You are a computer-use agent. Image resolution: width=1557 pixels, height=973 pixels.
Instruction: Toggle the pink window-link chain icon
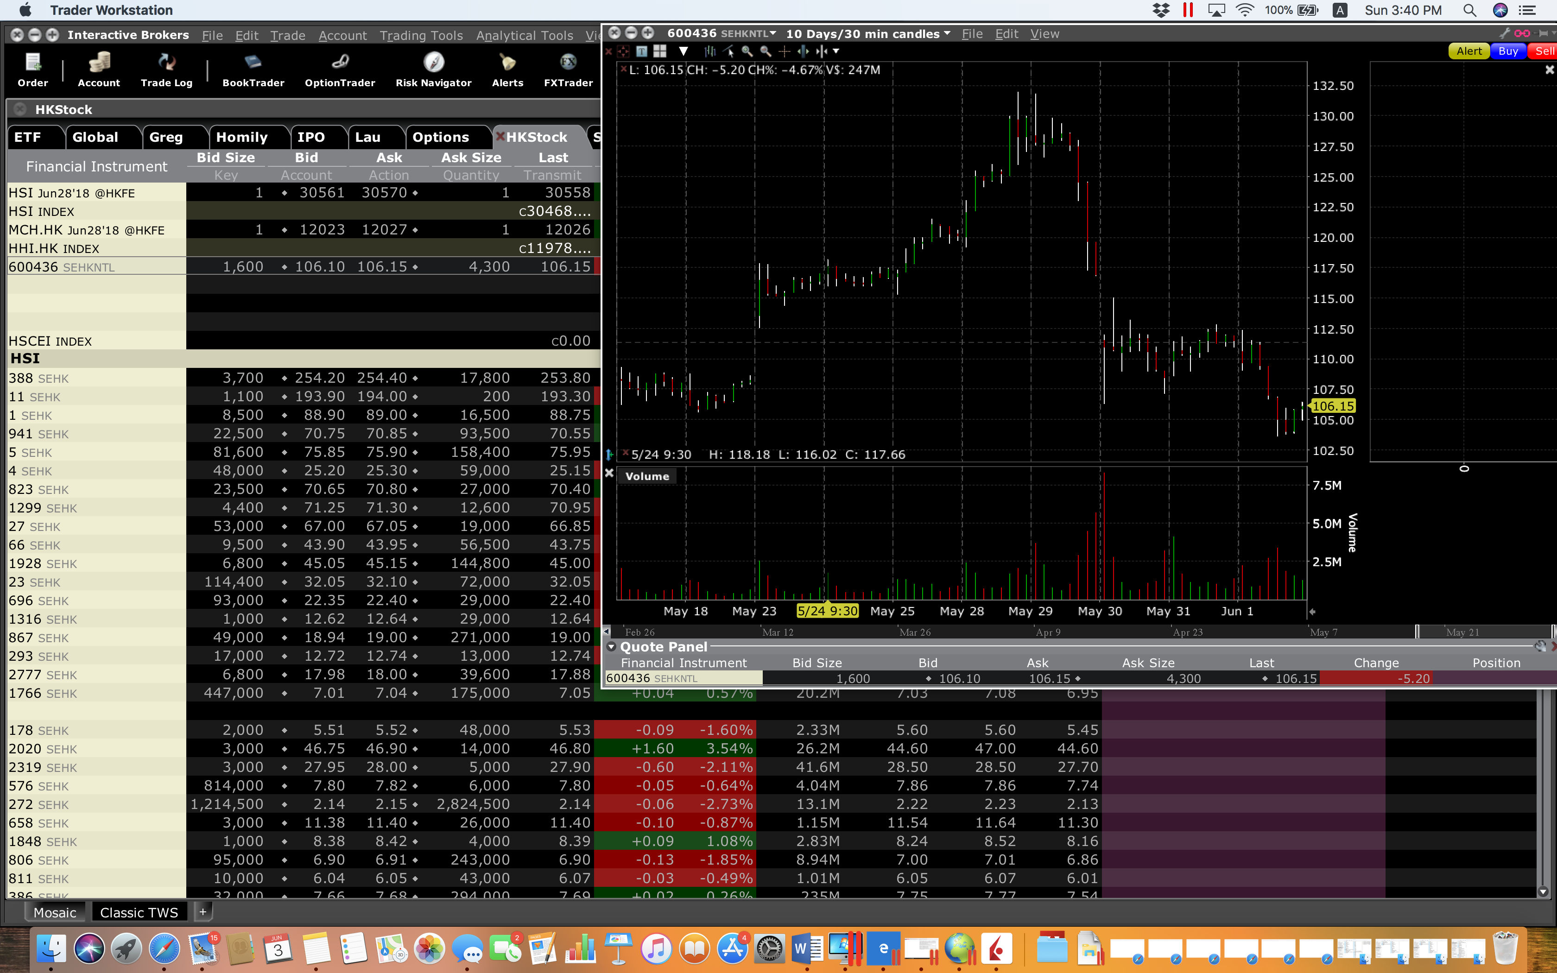pos(1522,33)
